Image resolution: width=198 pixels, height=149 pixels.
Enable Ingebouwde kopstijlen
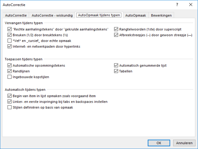click(x=10, y=77)
